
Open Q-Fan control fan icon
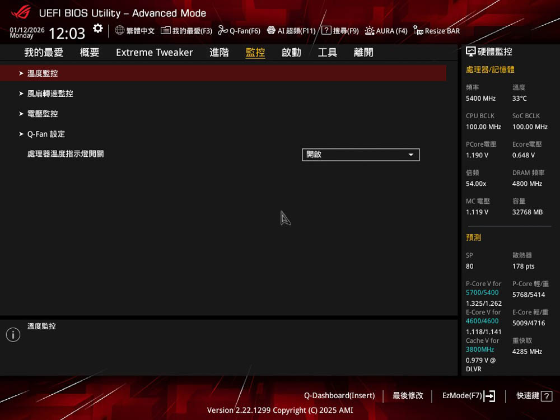point(223,30)
